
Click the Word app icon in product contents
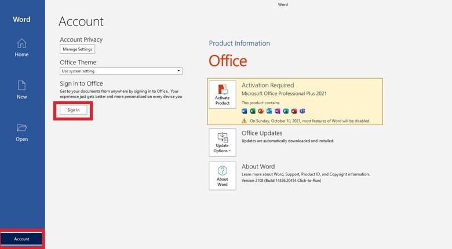[245, 111]
